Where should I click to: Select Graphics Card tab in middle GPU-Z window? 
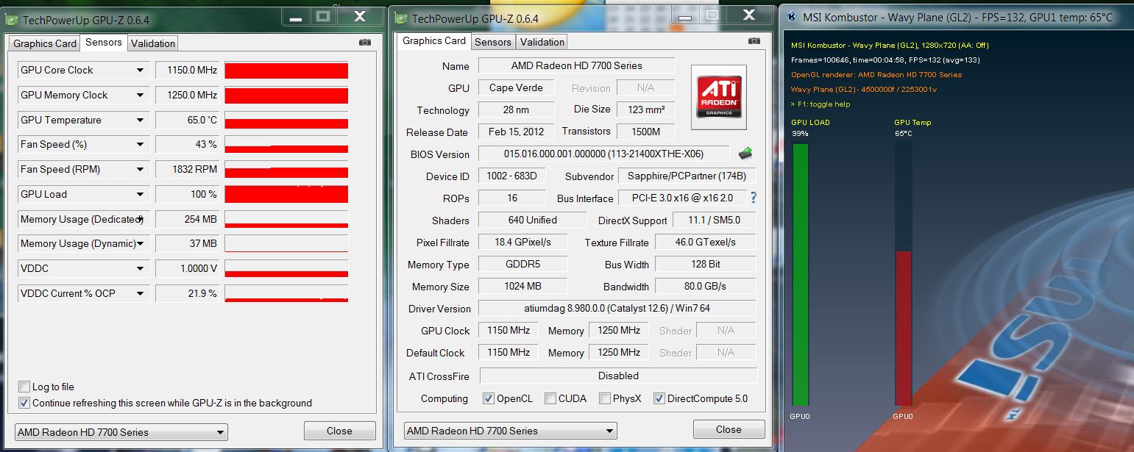coord(434,41)
